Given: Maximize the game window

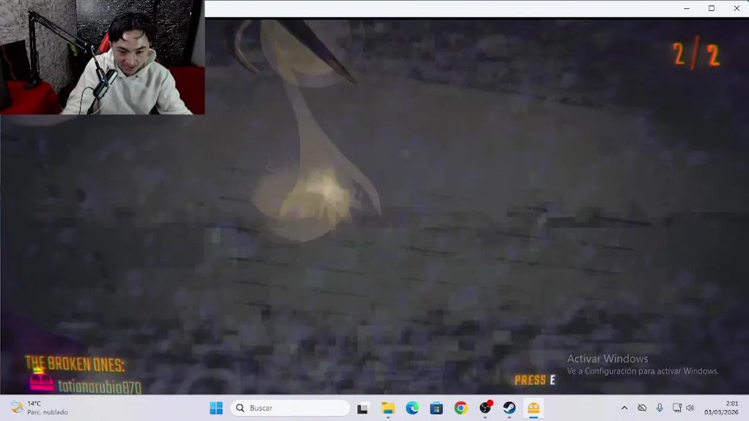Looking at the screenshot, I should pyautogui.click(x=712, y=8).
